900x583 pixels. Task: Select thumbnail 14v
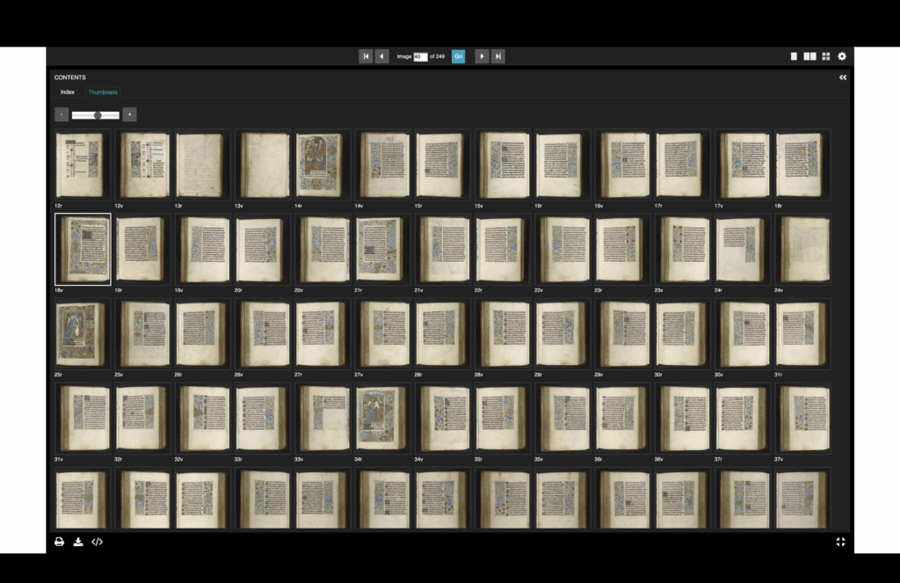pos(383,164)
